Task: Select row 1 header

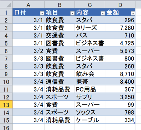Action: click(6, 12)
